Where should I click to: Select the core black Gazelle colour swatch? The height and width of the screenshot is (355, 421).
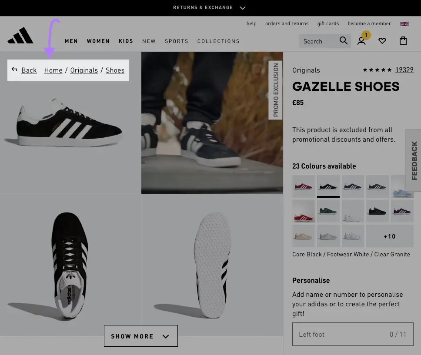click(x=328, y=186)
